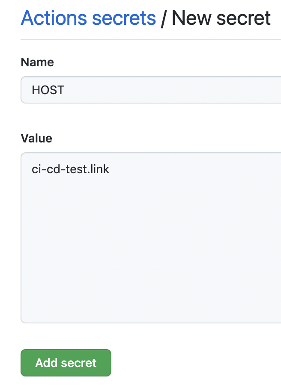Place cursor after ci-cd-test.link in the Value box
The width and height of the screenshot is (281, 385).
(x=111, y=169)
